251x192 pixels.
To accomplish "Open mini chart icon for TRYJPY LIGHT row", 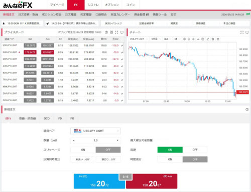I will pos(122,80).
